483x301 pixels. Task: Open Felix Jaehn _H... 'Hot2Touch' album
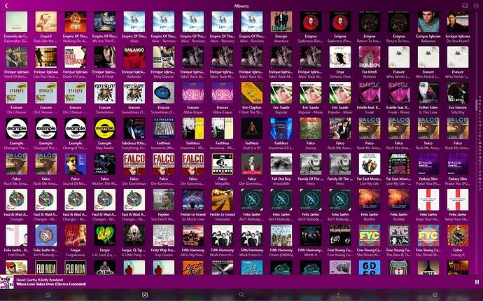coord(16,235)
